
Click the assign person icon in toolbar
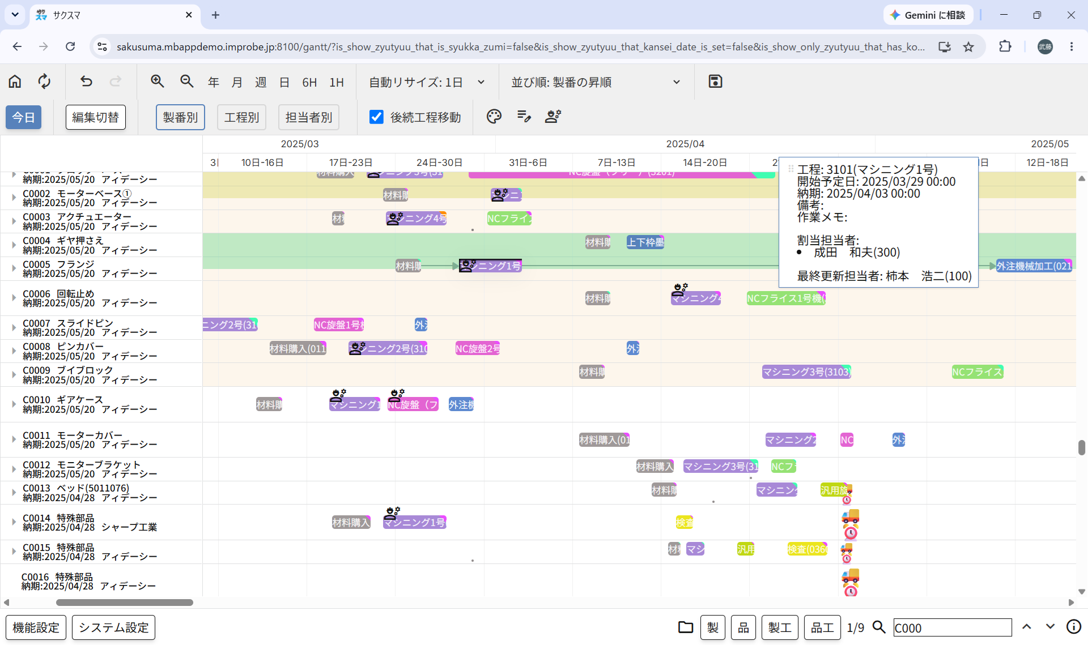(x=553, y=117)
